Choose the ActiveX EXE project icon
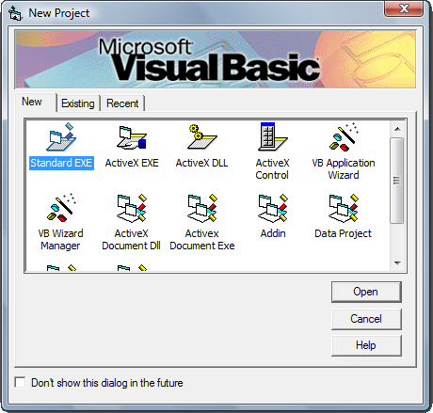 pyautogui.click(x=132, y=137)
